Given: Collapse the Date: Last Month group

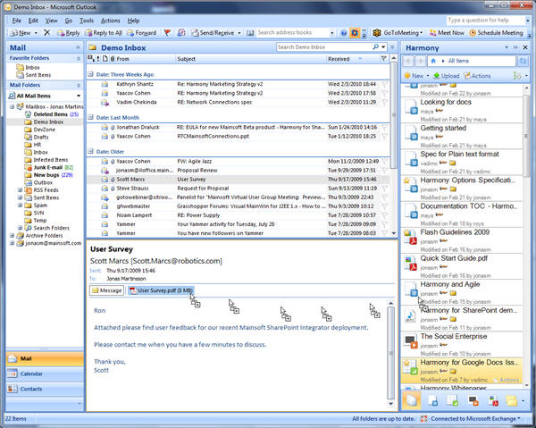Looking at the screenshot, I should [91, 117].
